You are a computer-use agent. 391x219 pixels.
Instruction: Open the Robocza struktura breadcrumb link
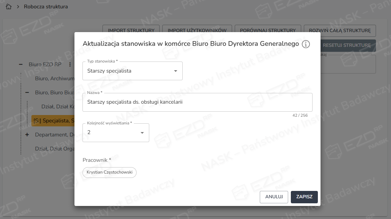46,7
